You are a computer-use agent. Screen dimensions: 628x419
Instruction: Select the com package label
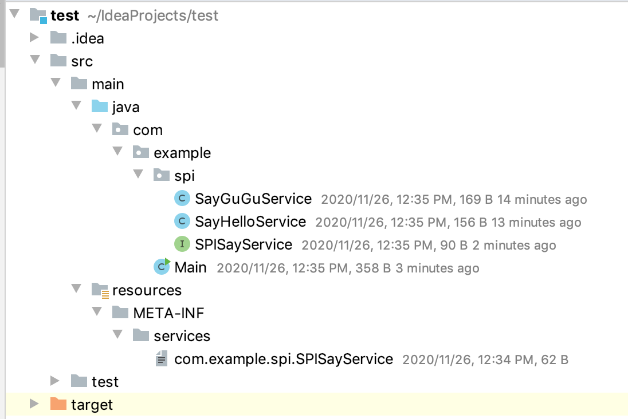[148, 130]
